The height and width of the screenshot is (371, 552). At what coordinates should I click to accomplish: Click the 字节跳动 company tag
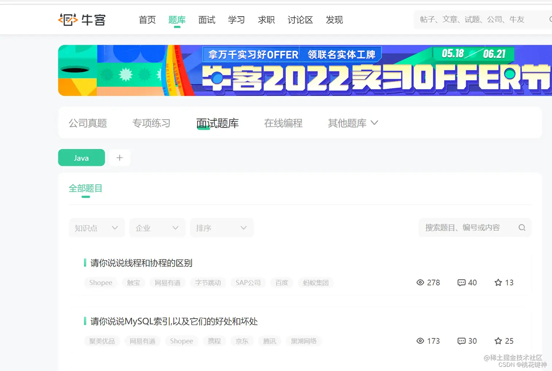point(208,282)
